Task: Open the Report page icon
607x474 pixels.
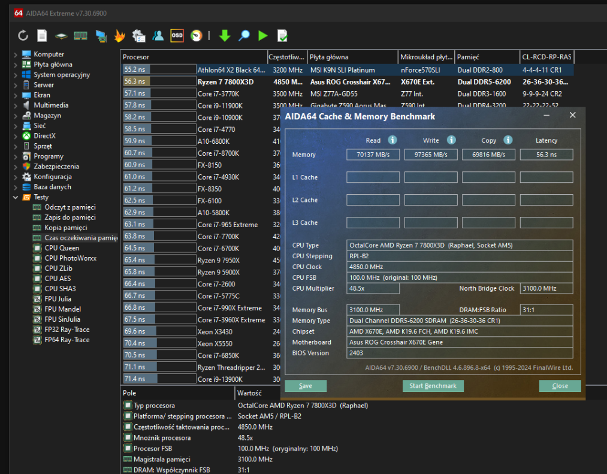Action: [42, 35]
